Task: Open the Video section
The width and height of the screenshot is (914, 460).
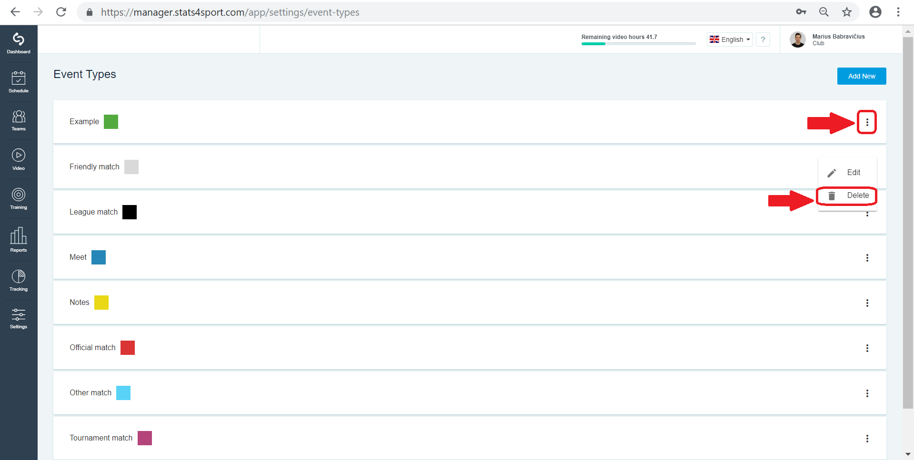Action: (19, 159)
